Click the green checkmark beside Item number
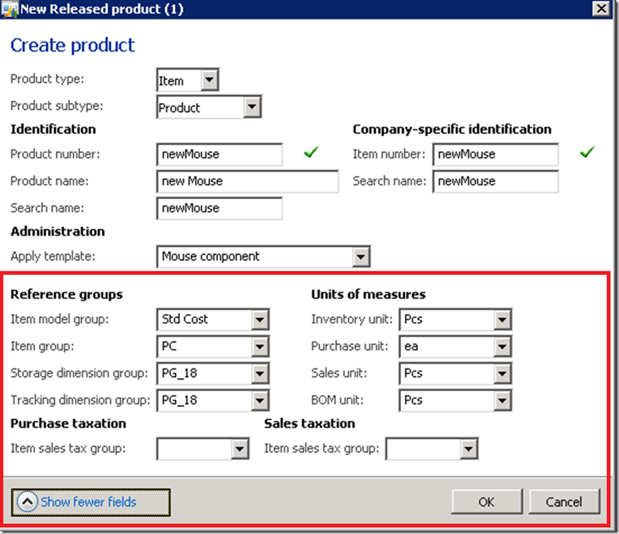Image resolution: width=619 pixels, height=534 pixels. coord(587,152)
